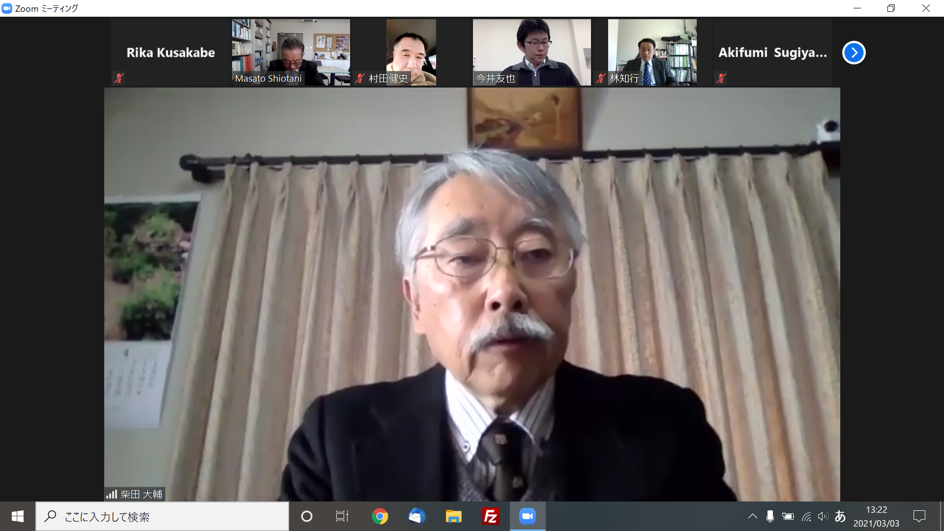Click muted mic icon on Akifumi Sugiya tile
Image resolution: width=944 pixels, height=531 pixels.
click(x=721, y=78)
